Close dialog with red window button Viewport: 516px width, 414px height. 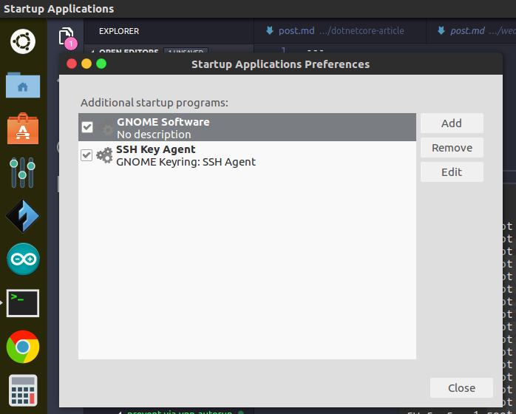tap(72, 64)
